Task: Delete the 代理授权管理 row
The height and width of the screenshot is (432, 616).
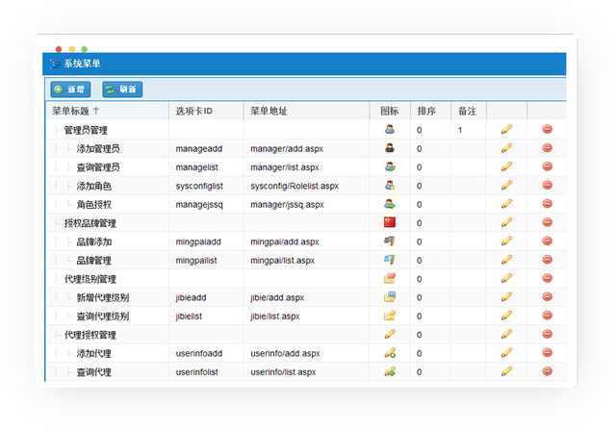Action: (x=547, y=334)
